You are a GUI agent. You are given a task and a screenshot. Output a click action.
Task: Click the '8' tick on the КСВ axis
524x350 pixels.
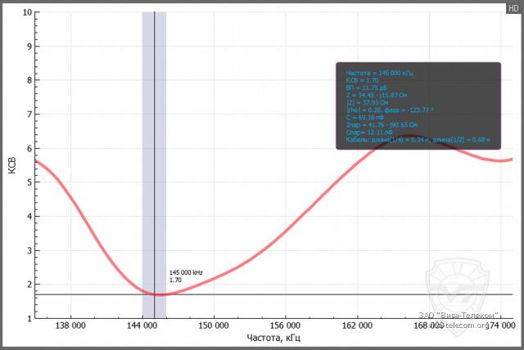[x=29, y=80]
